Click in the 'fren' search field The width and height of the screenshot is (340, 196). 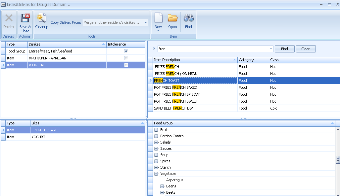pyautogui.click(x=213, y=49)
